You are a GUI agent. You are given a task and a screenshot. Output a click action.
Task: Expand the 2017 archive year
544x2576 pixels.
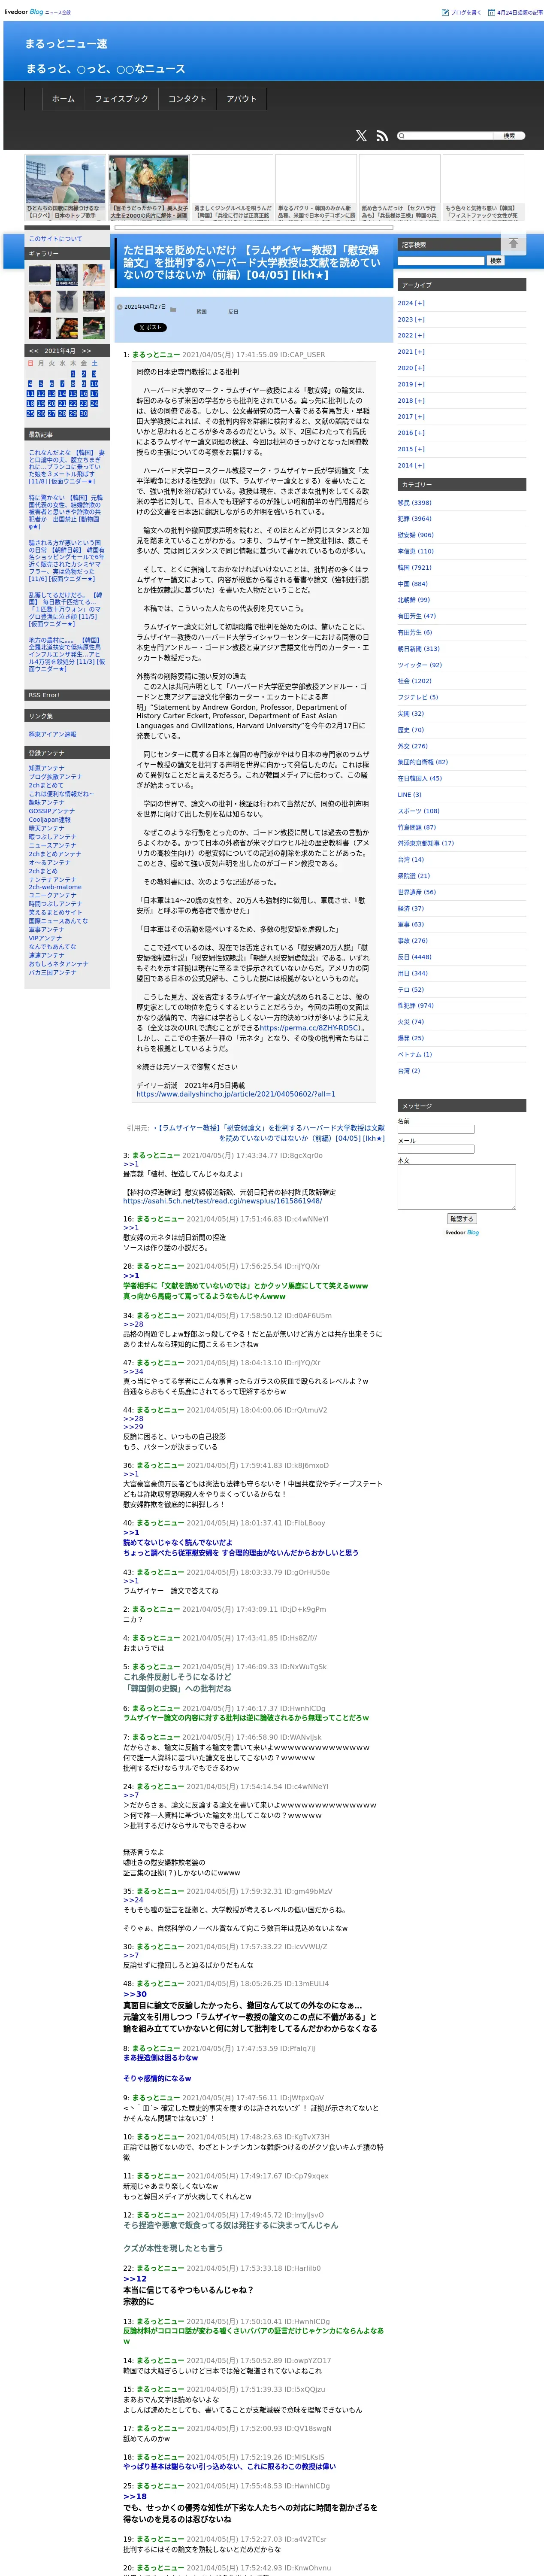[411, 417]
